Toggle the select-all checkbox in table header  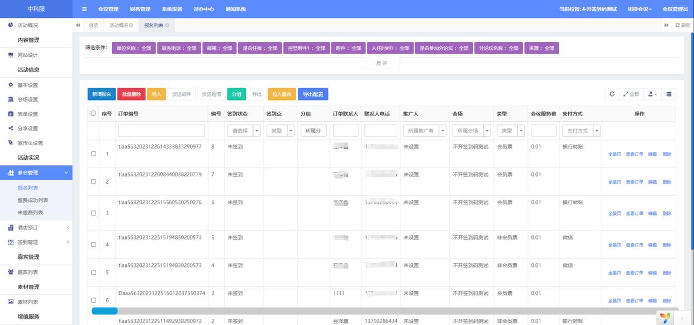pyautogui.click(x=93, y=113)
